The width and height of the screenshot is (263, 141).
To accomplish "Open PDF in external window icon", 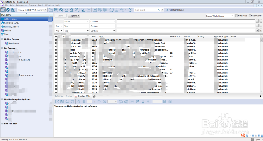I will point(57,102).
